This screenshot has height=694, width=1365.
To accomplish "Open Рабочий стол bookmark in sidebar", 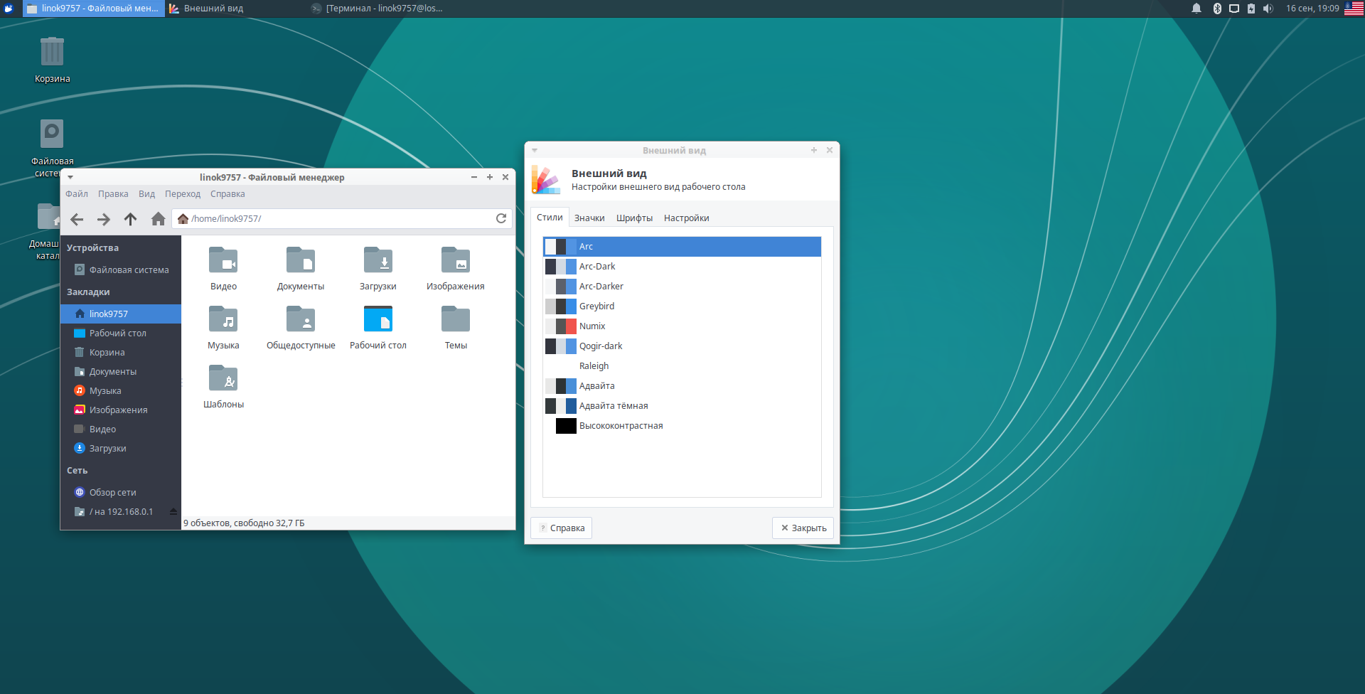I will click(x=121, y=333).
